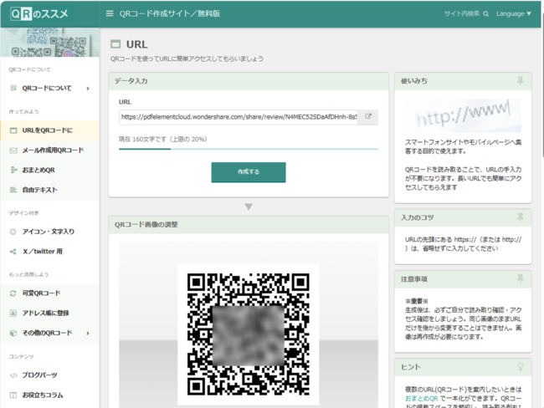The height and width of the screenshot is (408, 544).
Task: Expand the QRコードについて chevron
Action: [88, 89]
